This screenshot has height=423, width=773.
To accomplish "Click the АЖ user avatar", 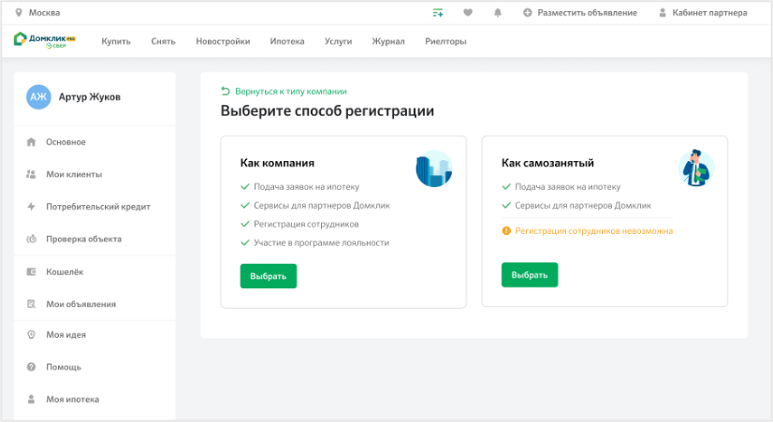I will point(38,97).
